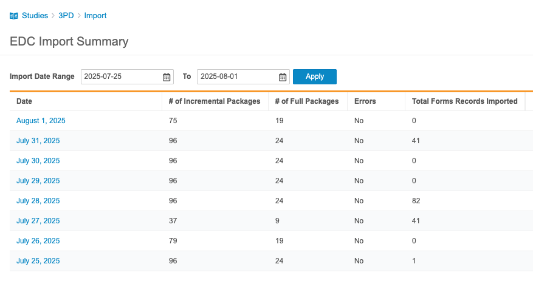Go to Studies breadcrumb link
533x301 pixels.
[x=35, y=16]
